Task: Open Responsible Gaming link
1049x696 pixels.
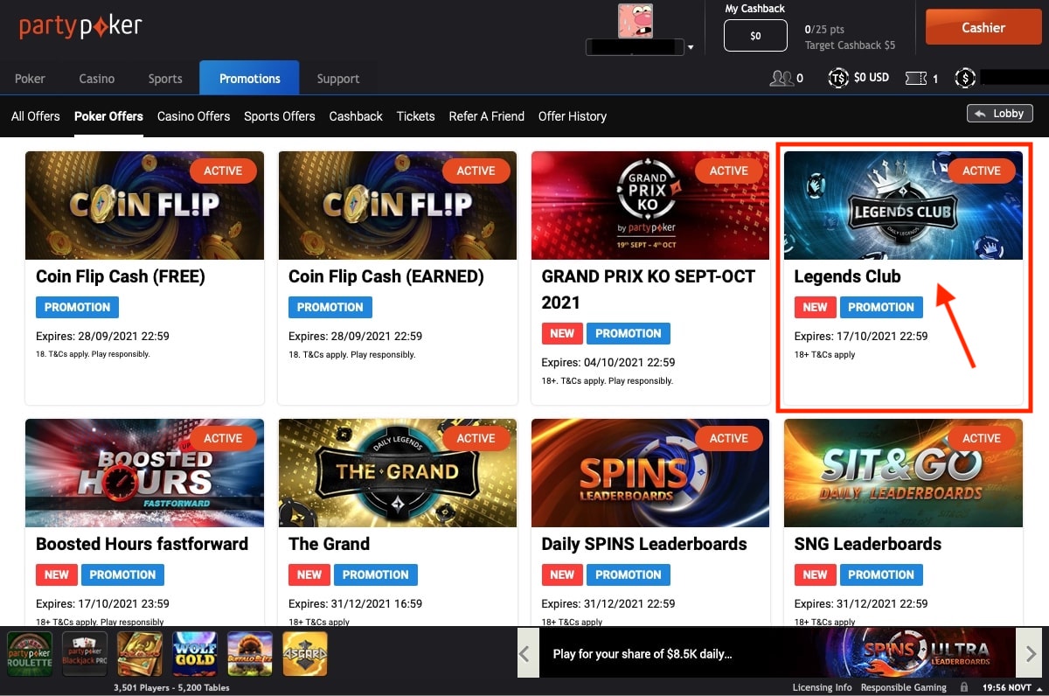Action: (x=904, y=687)
